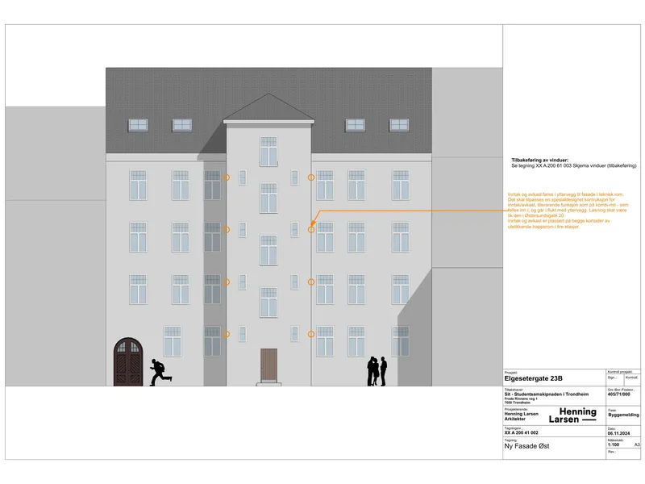Image resolution: width=645 pixels, height=484 pixels.
Task: Click the running person silhouette
Action: coord(160,372)
